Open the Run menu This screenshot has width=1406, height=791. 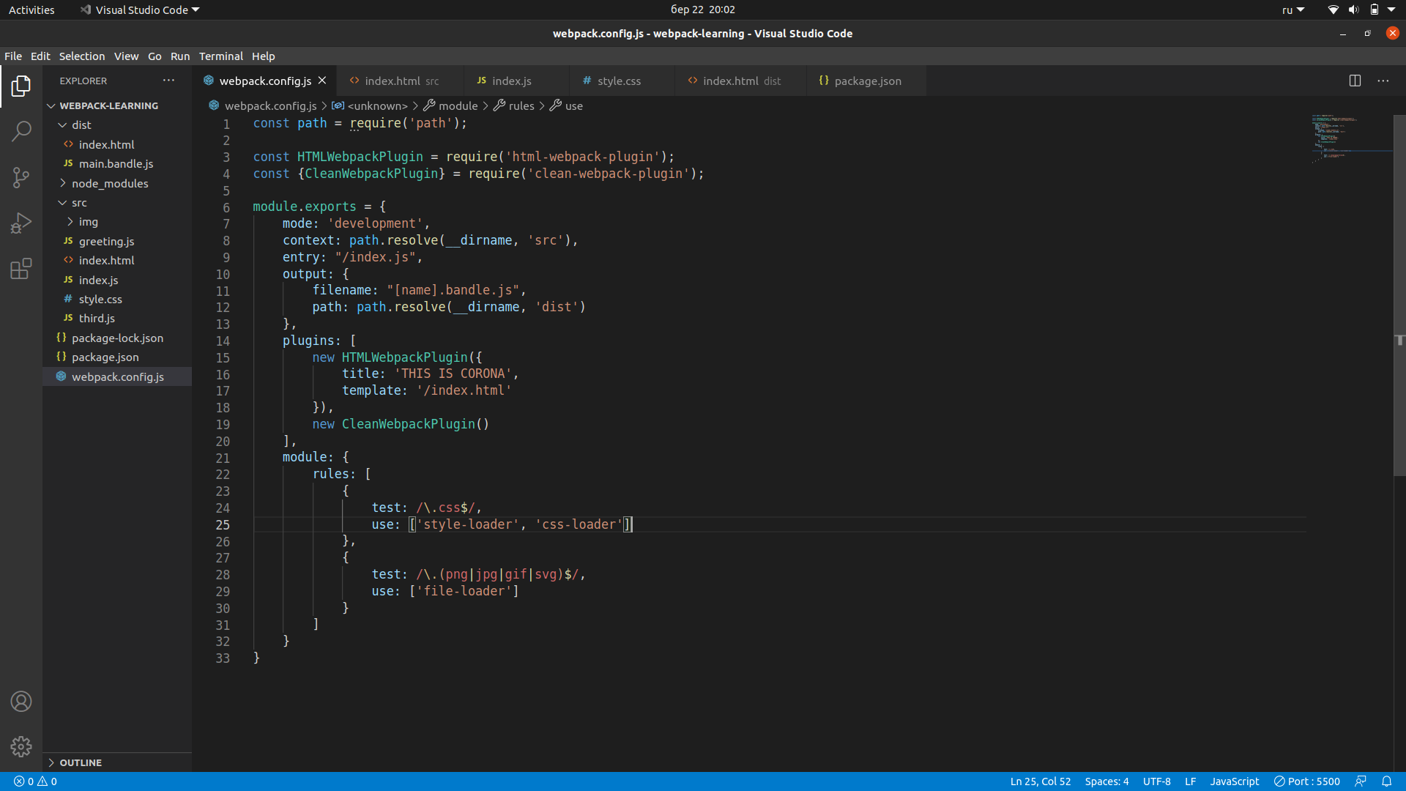coord(180,56)
